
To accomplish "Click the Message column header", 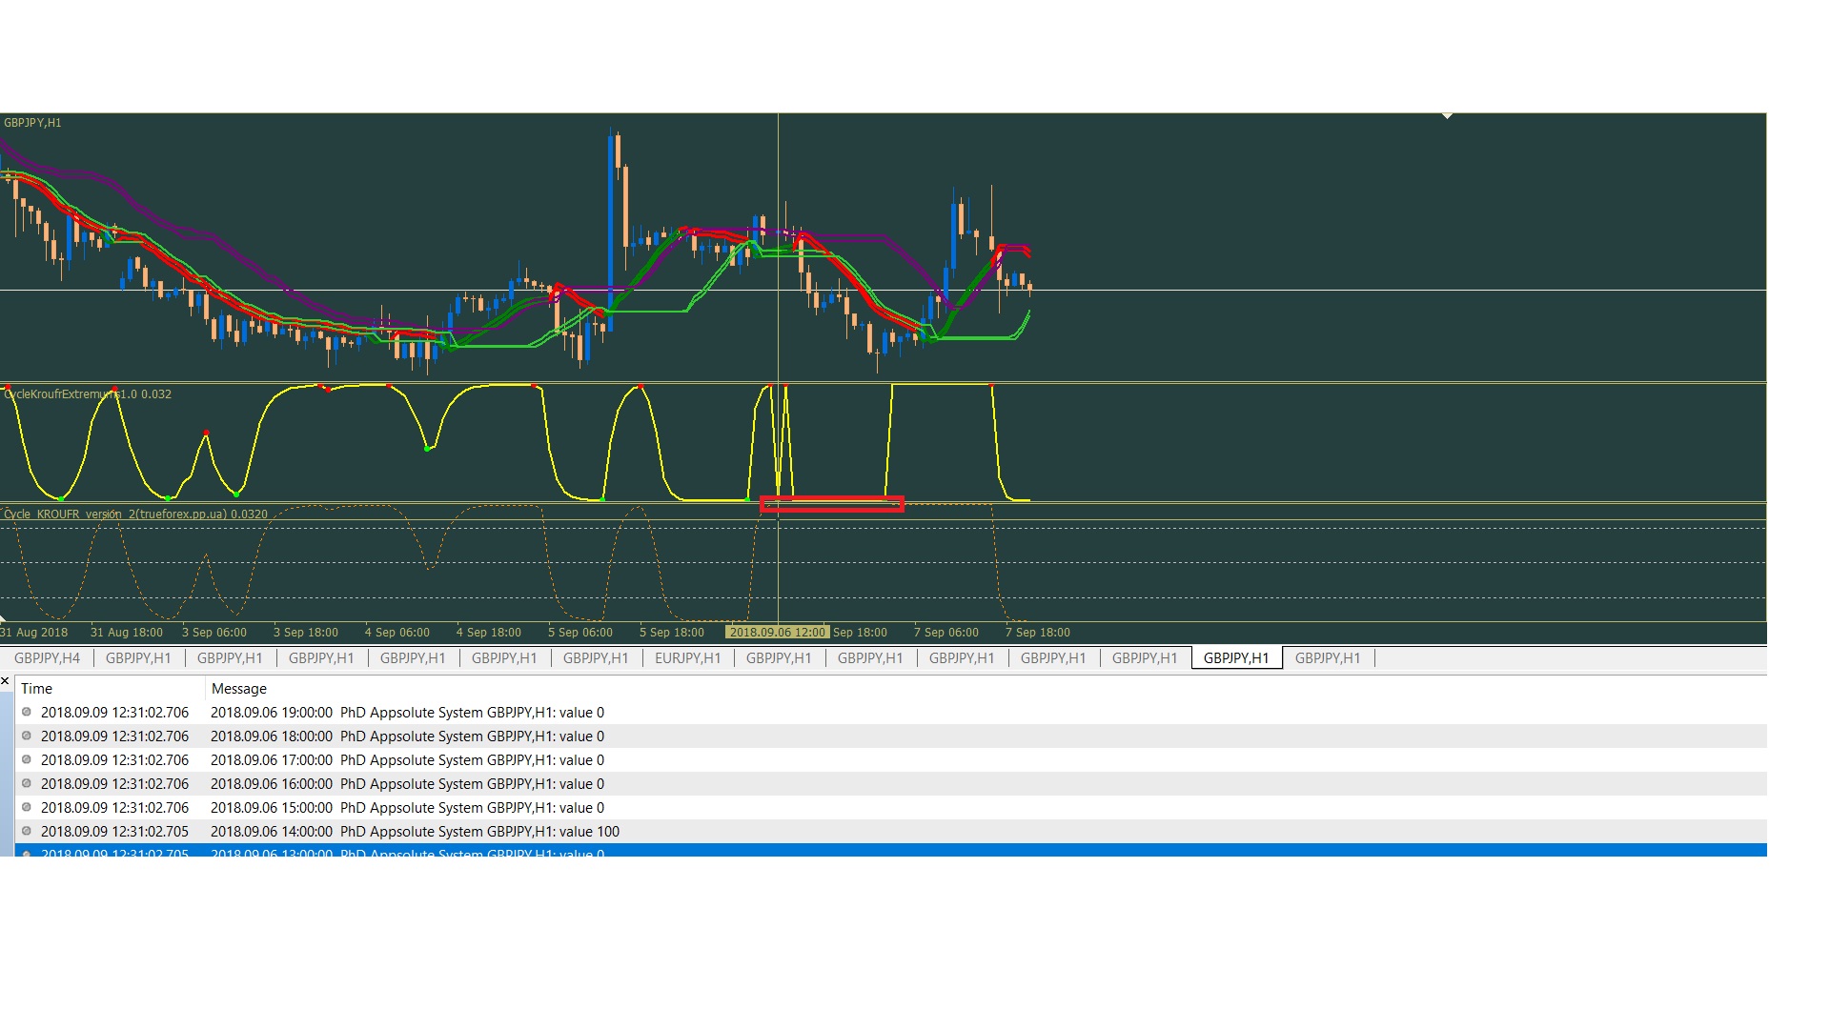I will 239,689.
